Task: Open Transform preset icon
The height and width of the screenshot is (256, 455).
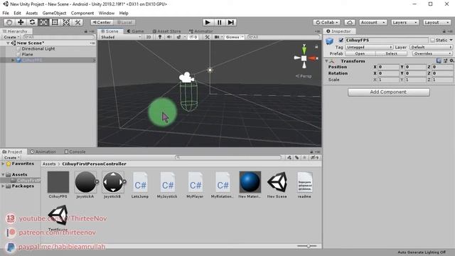Action: [x=446, y=60]
